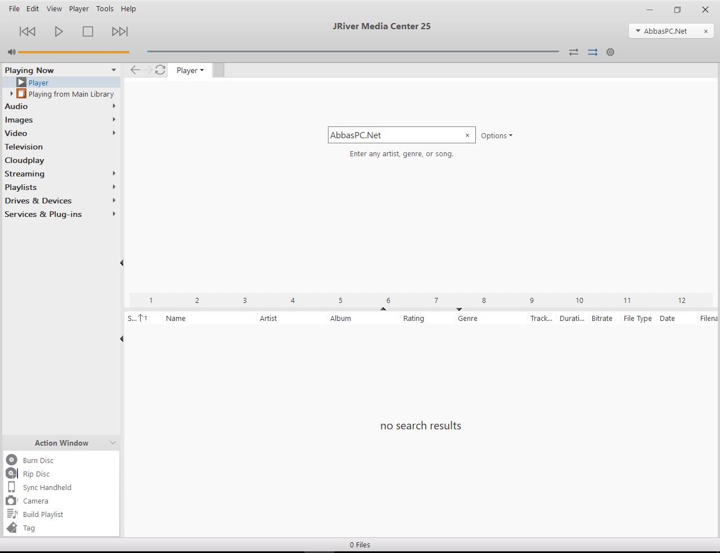Go back with the left arrow
This screenshot has width=720, height=553.
click(x=135, y=70)
